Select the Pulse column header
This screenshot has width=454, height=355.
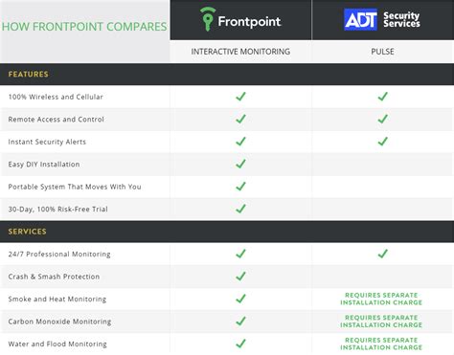click(382, 52)
